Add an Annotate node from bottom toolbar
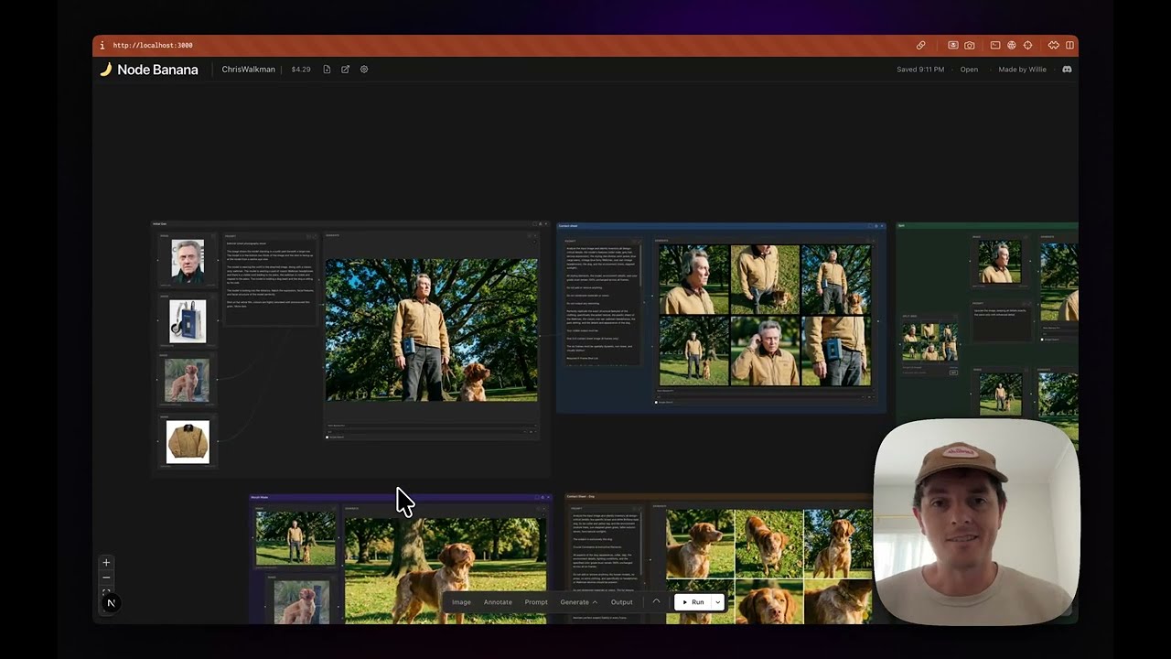This screenshot has width=1171, height=659. click(x=498, y=602)
